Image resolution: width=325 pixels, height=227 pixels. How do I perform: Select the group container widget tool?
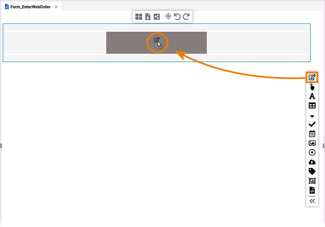pos(312,181)
